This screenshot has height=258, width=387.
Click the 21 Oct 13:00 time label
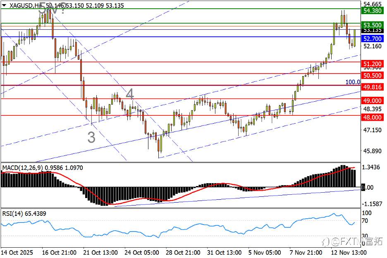point(100,253)
